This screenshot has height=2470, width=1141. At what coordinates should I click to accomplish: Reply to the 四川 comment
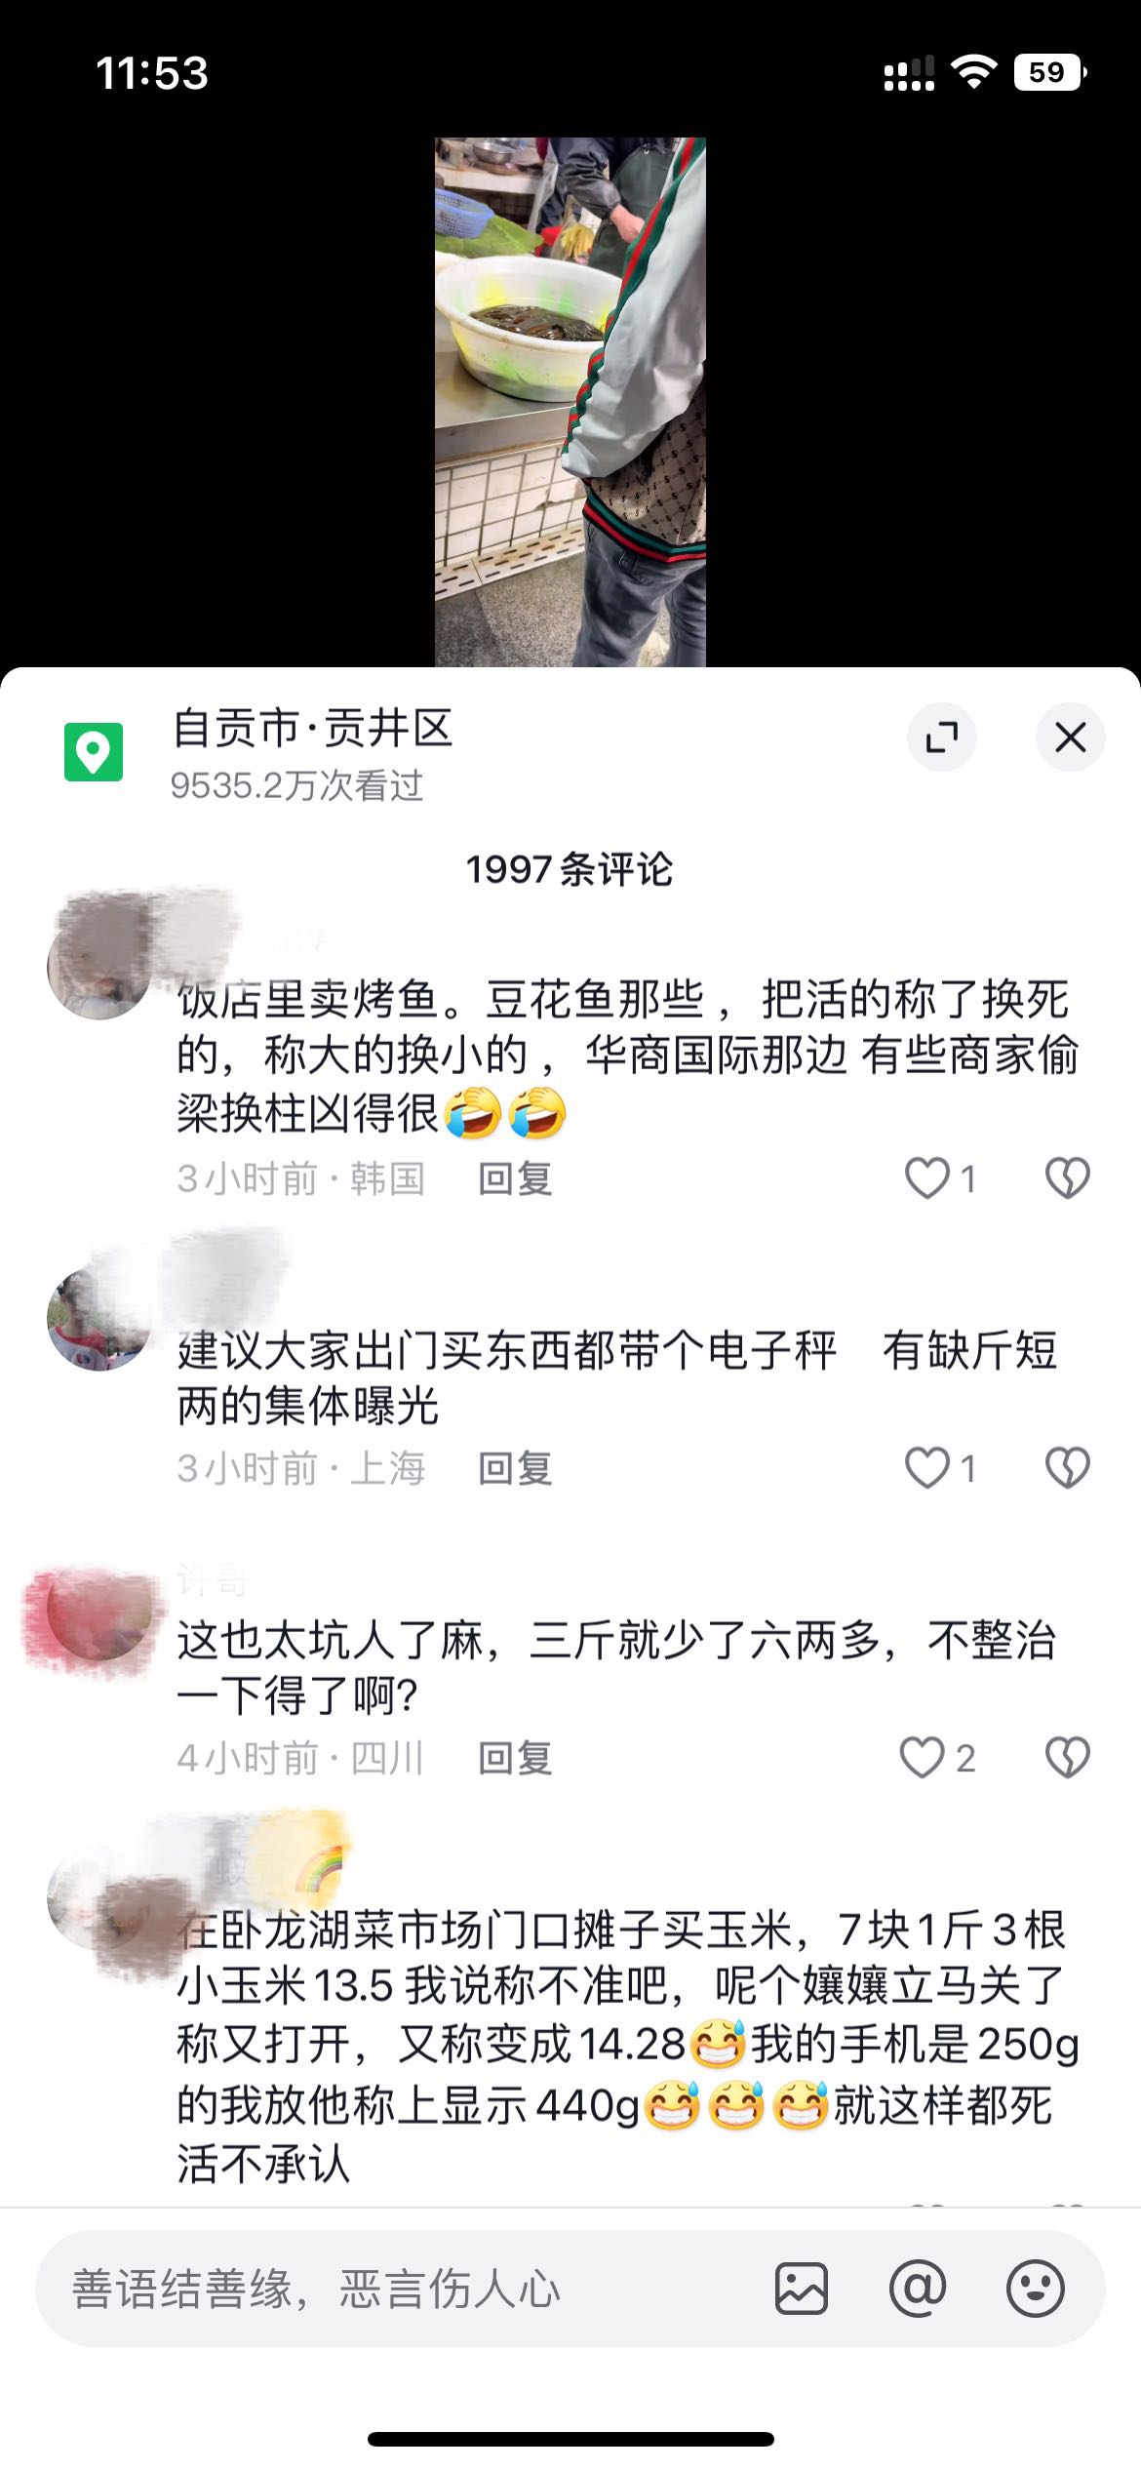[x=515, y=1758]
